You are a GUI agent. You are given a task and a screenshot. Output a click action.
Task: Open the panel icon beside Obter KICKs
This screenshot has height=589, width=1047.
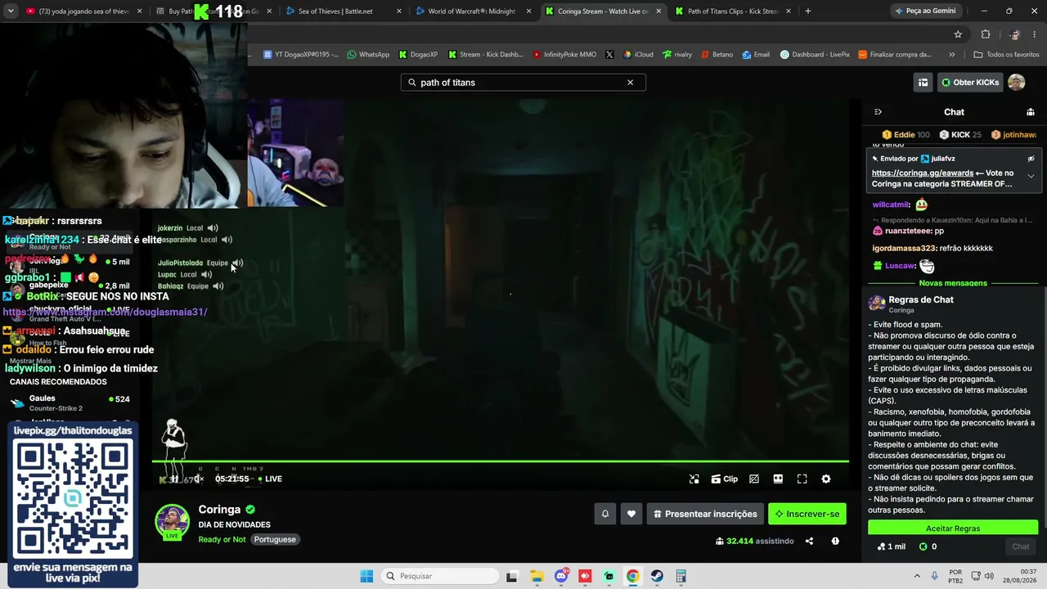[x=923, y=83]
